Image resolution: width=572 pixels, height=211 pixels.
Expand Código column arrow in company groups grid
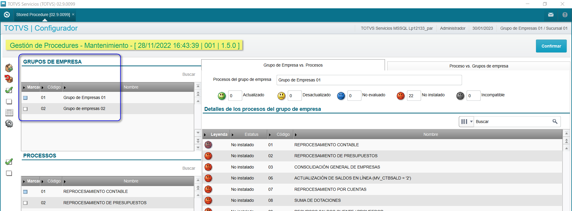point(42,87)
